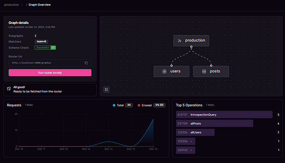
Task: Click the production breadcrumb label
Action: pyautogui.click(x=11, y=5)
